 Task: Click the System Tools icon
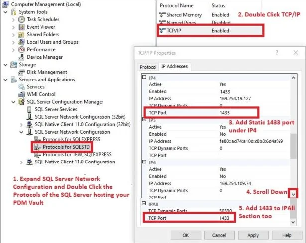tap(13, 12)
